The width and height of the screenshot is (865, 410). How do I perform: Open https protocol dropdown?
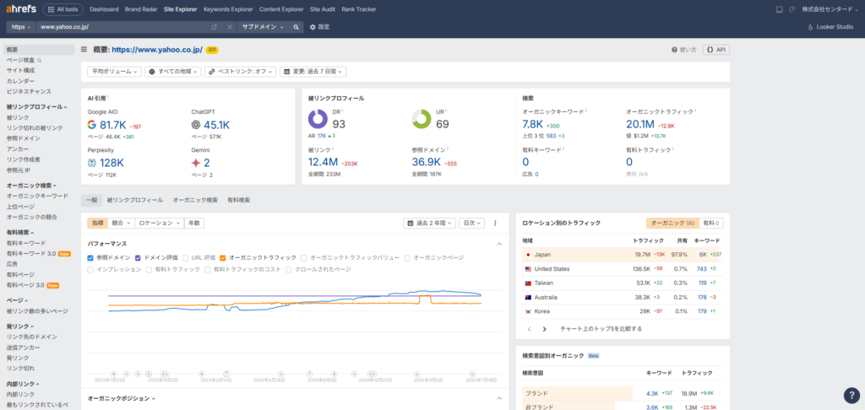[x=21, y=27]
